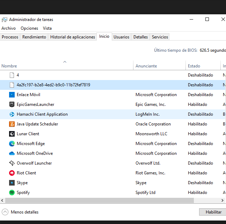Click Deshabilitado status of Skype row
The height and width of the screenshot is (224, 226).
tap(201, 183)
